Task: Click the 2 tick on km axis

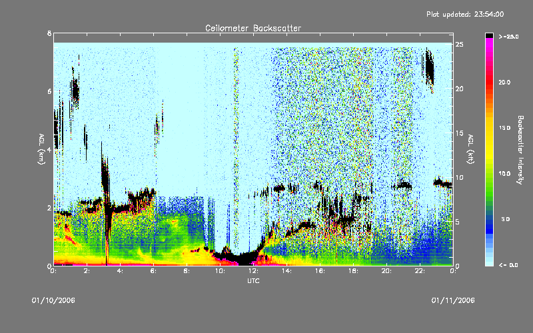Action: [x=49, y=208]
